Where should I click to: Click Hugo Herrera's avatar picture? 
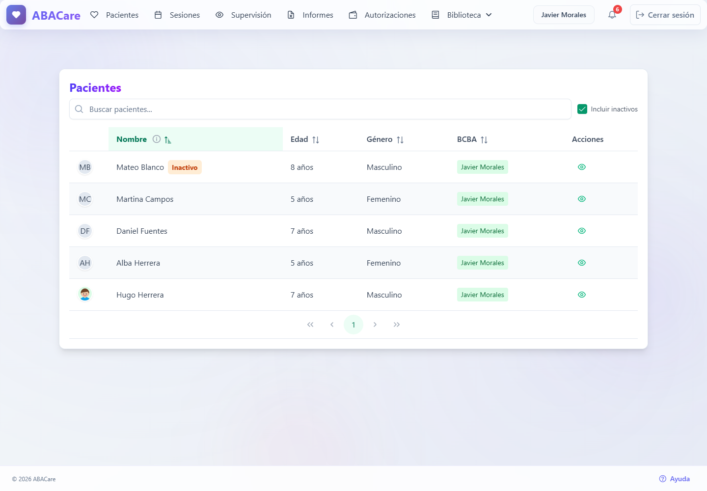point(85,294)
